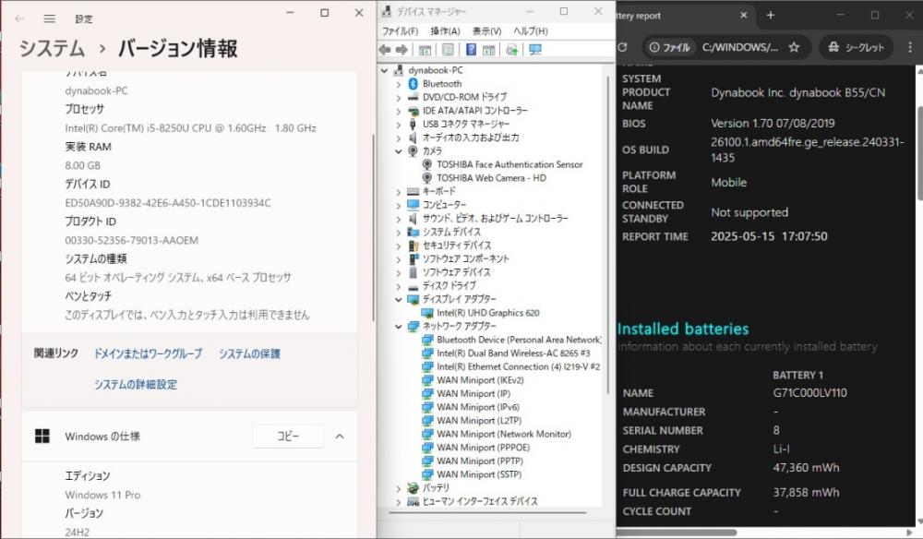The image size is (923, 539).
Task: Open システムの詳細設定 link
Action: (136, 384)
